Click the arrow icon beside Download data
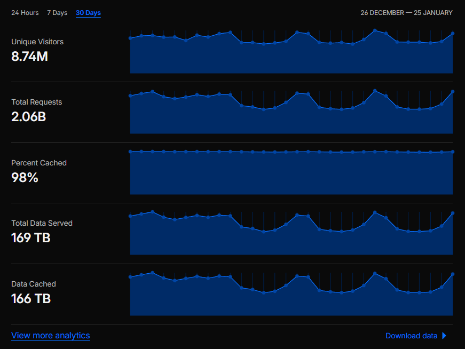 (444, 336)
